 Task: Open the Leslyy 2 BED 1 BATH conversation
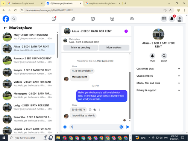(28, 108)
